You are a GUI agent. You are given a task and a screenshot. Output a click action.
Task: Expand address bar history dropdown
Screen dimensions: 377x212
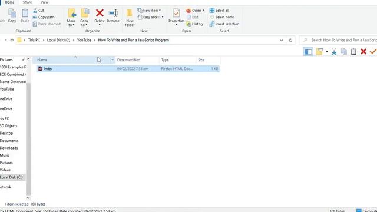click(282, 41)
